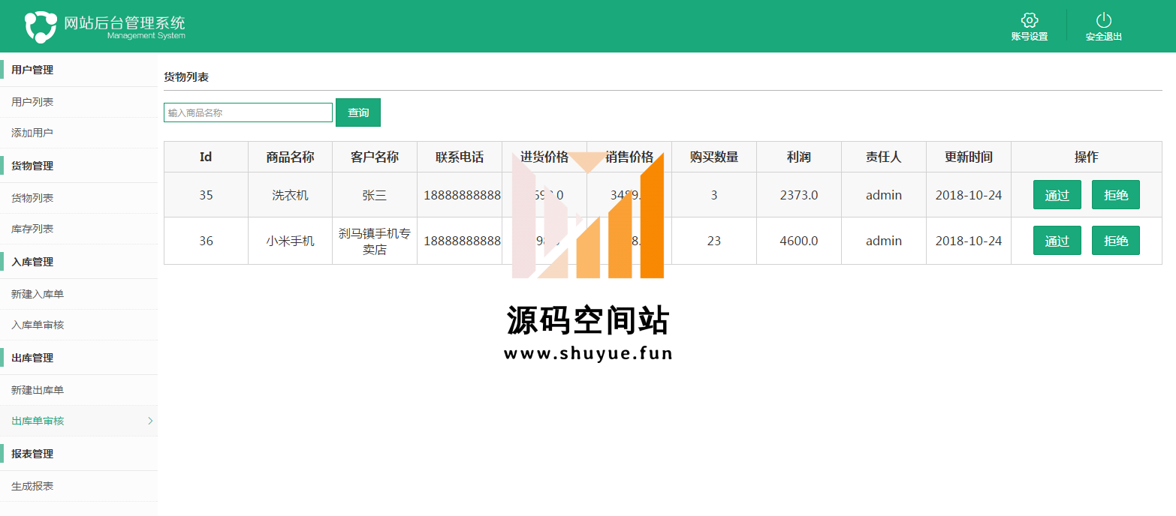Click the 购买数量 column header

point(714,157)
